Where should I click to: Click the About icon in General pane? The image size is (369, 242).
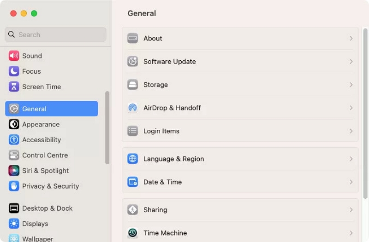tap(133, 38)
